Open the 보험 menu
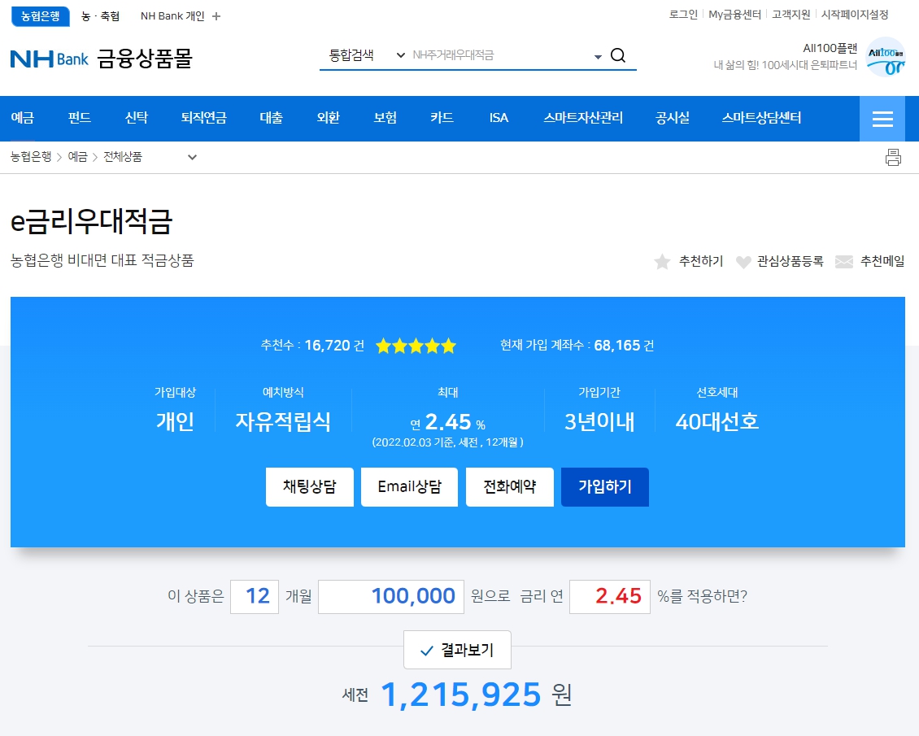 tap(385, 118)
